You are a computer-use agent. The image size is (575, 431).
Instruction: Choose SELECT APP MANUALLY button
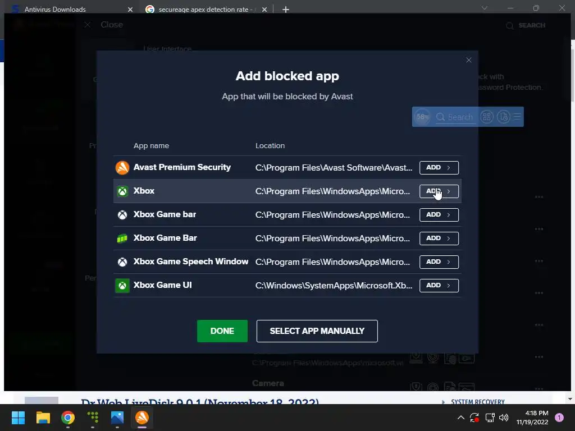coord(317,331)
